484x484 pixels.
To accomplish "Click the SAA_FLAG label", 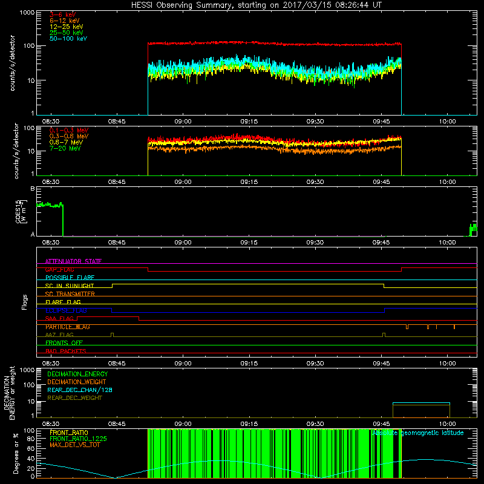I will (x=59, y=318).
